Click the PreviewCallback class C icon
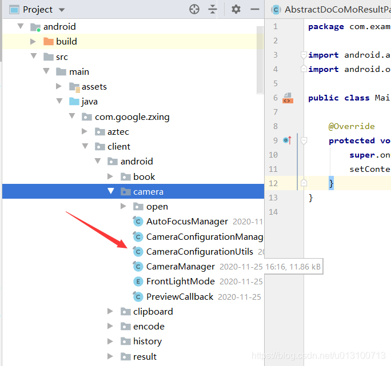Viewport: 391px width, 366px height. pyautogui.click(x=138, y=296)
